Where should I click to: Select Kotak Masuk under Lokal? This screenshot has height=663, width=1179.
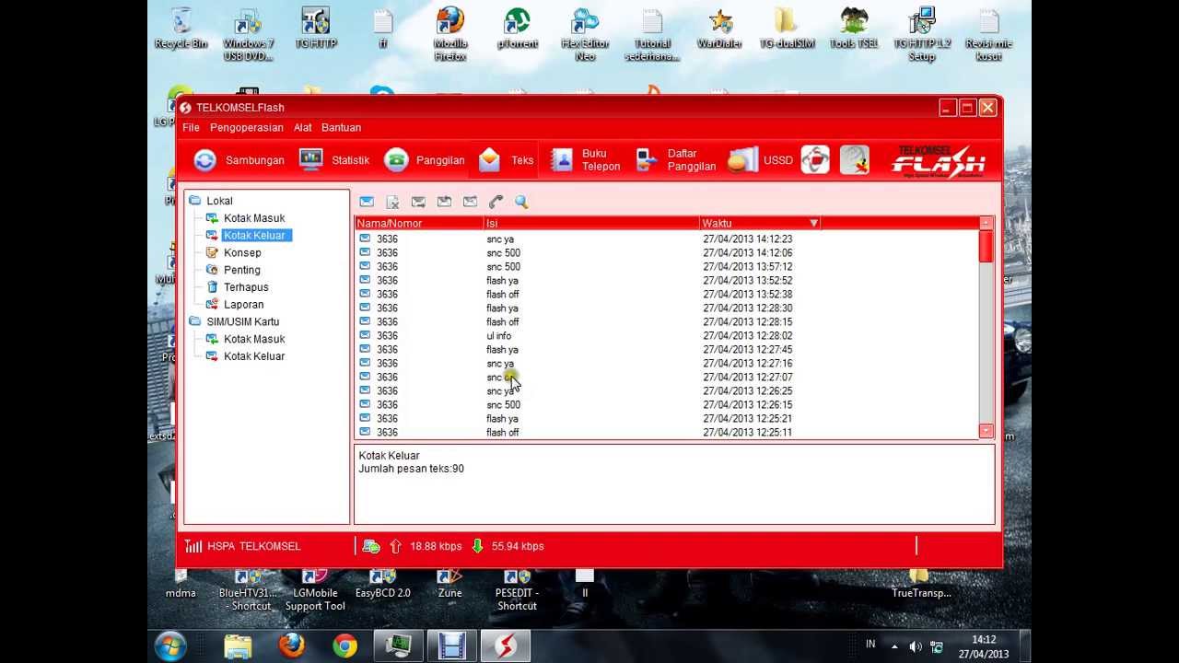point(245,218)
